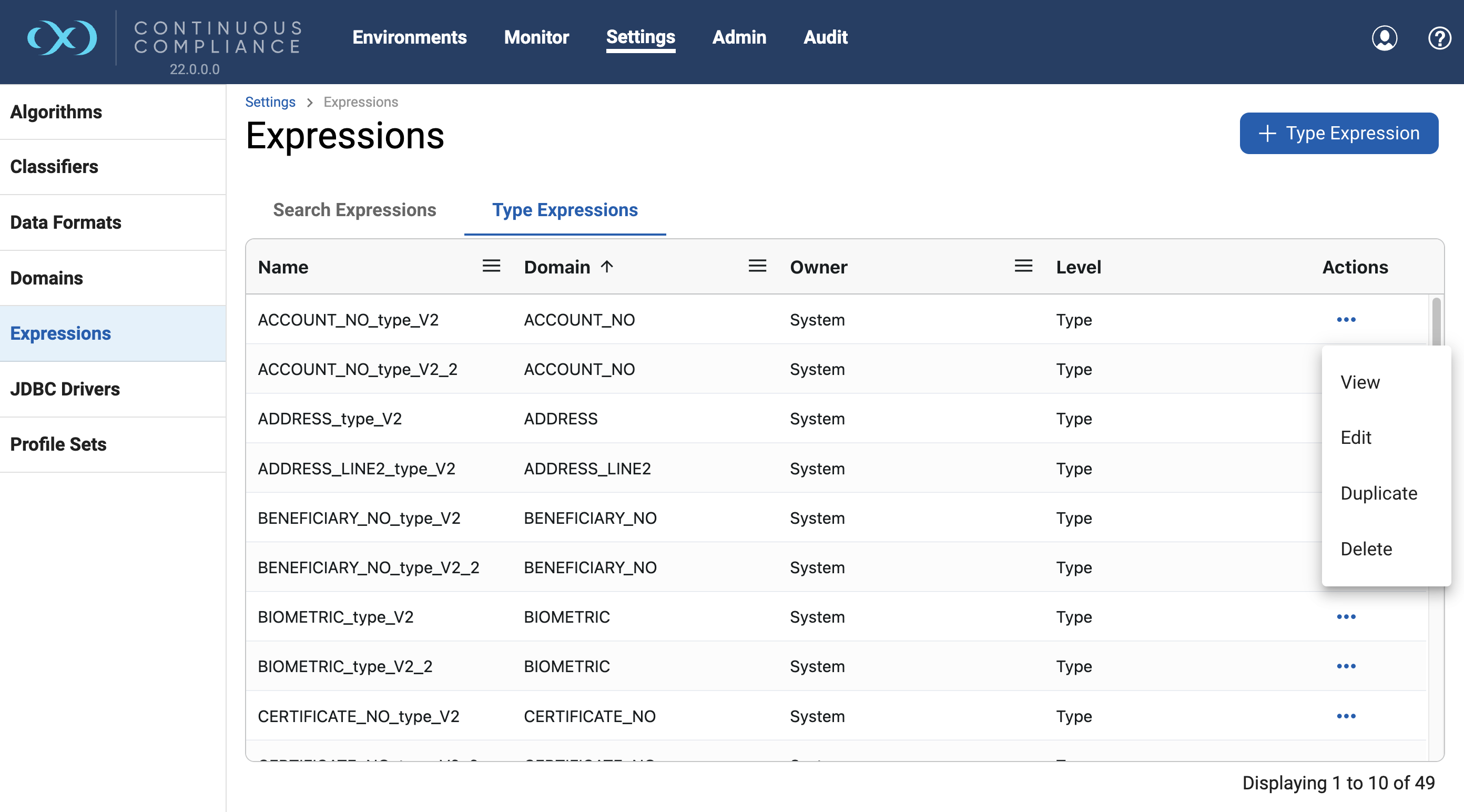Open the Owner column filter menu
Viewport: 1464px width, 812px height.
[x=1023, y=266]
